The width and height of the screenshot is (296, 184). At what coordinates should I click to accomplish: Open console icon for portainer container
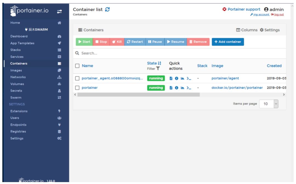point(189,88)
